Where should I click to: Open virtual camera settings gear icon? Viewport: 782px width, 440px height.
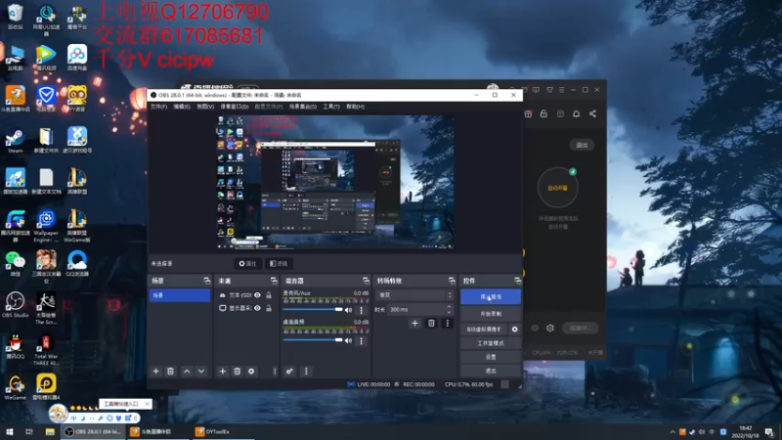click(x=515, y=330)
